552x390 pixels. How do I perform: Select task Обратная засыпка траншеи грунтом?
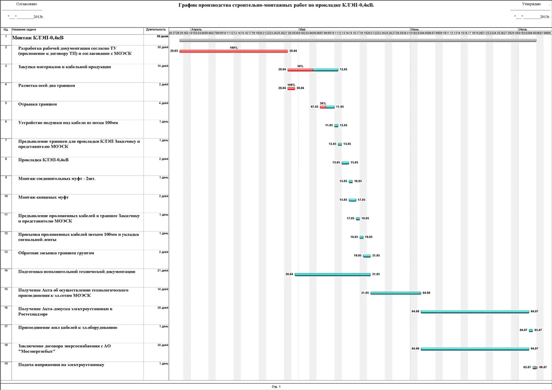[56, 253]
